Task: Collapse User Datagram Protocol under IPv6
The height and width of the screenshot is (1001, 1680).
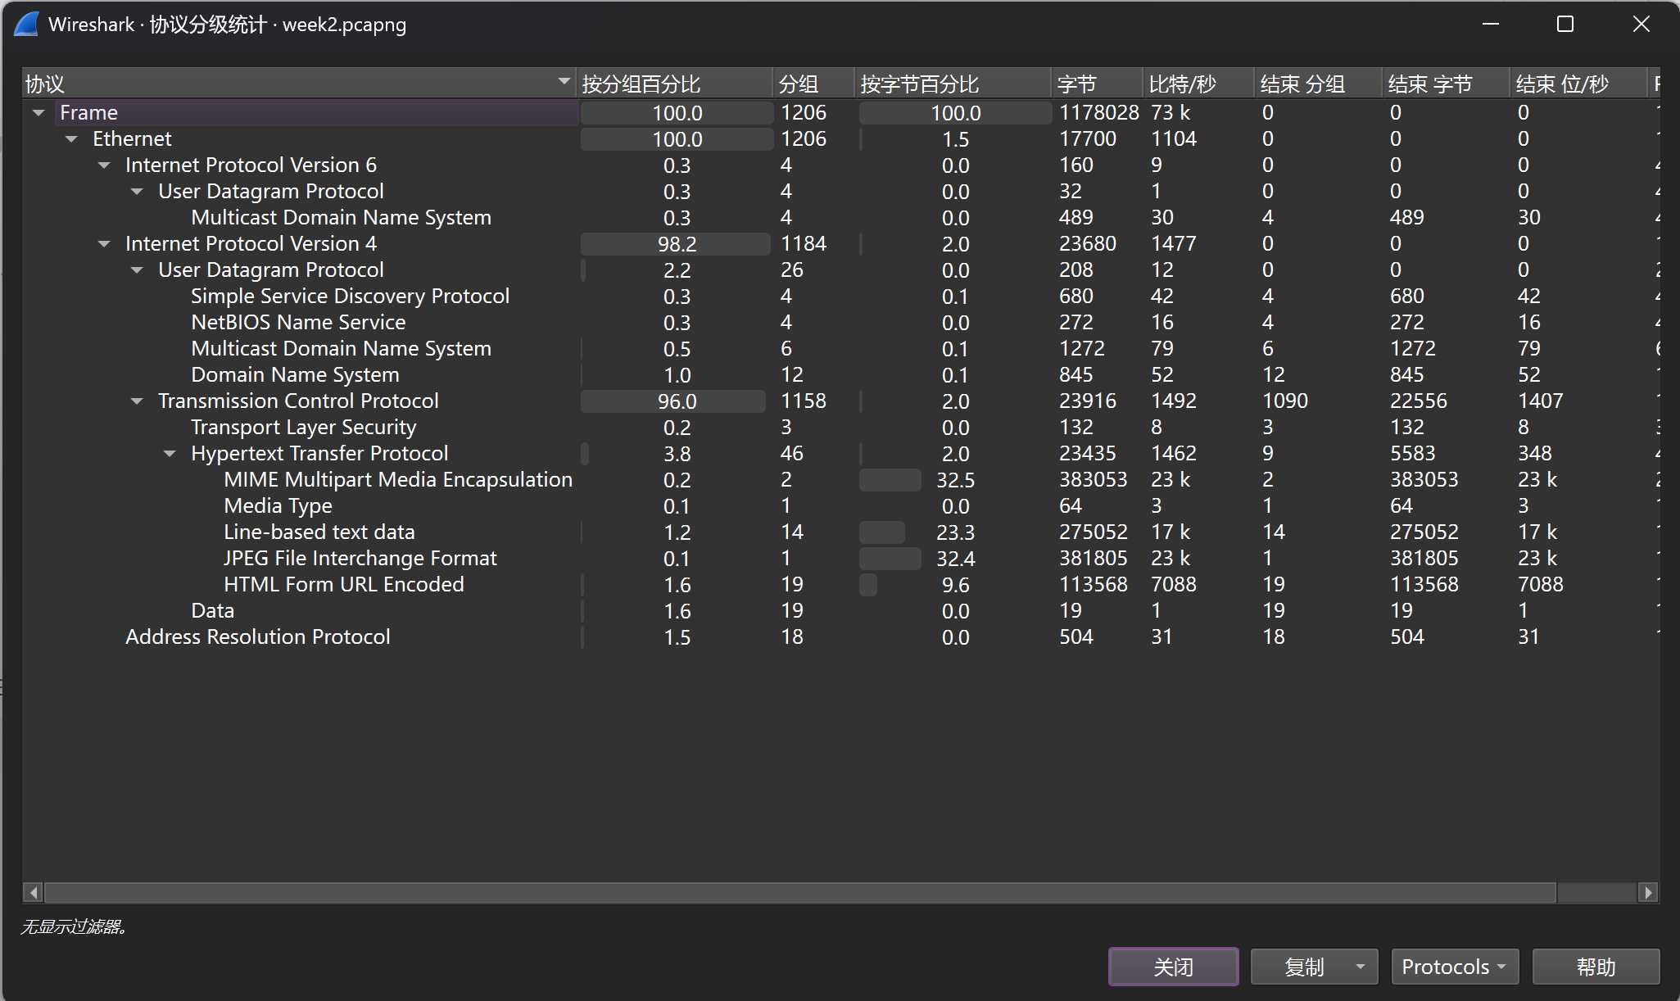Action: [x=137, y=192]
